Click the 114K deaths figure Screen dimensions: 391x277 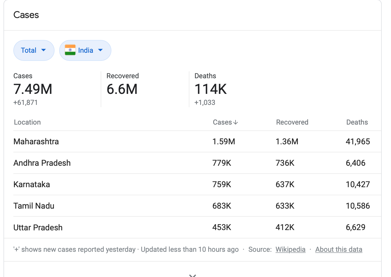click(211, 89)
